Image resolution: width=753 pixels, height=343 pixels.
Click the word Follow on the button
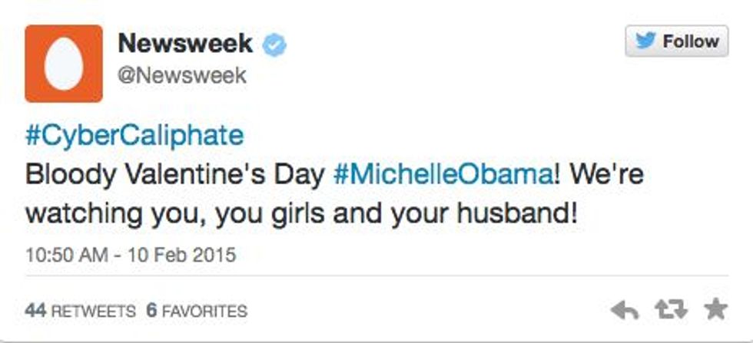tap(690, 41)
